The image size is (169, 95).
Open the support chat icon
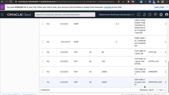(x=156, y=15)
